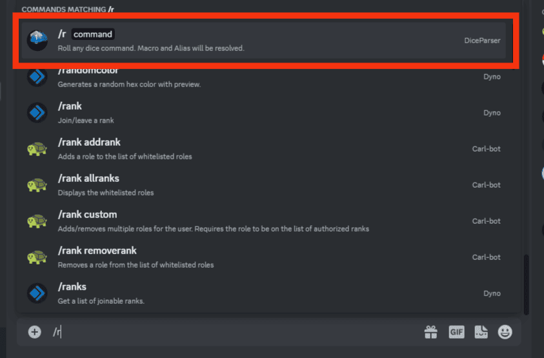Viewport: 544px width, 358px height.
Task: Pick the /rank allranks command
Action: click(x=263, y=185)
